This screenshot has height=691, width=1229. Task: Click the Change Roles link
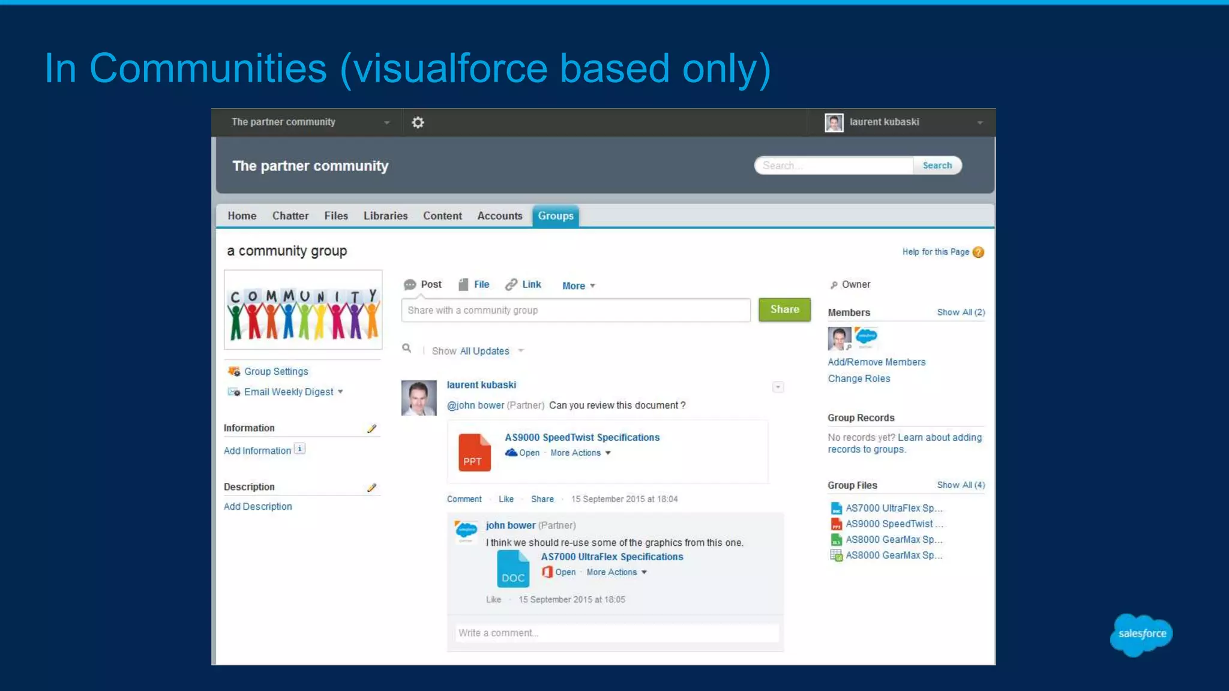click(x=859, y=378)
